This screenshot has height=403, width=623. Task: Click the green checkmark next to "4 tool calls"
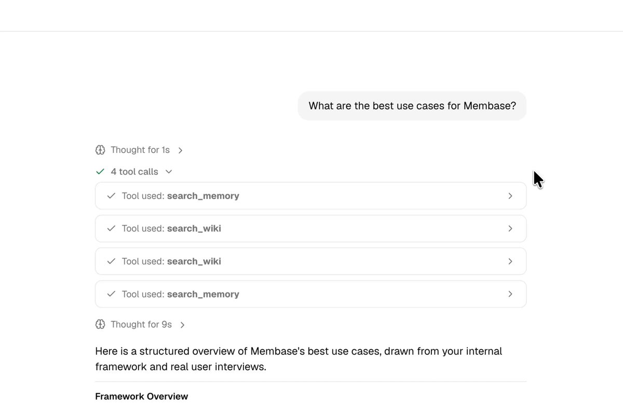100,172
